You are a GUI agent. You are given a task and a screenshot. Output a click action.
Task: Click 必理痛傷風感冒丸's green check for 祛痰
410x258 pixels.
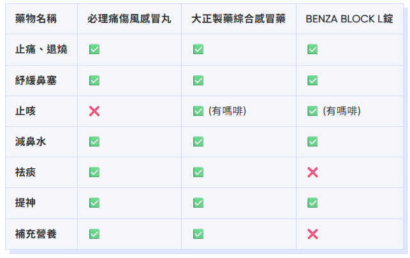click(94, 172)
